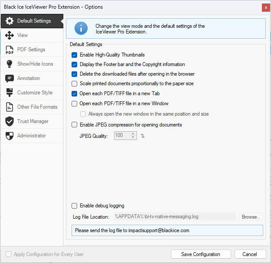
Task: Open Other File Formats section
Action: tap(32, 107)
